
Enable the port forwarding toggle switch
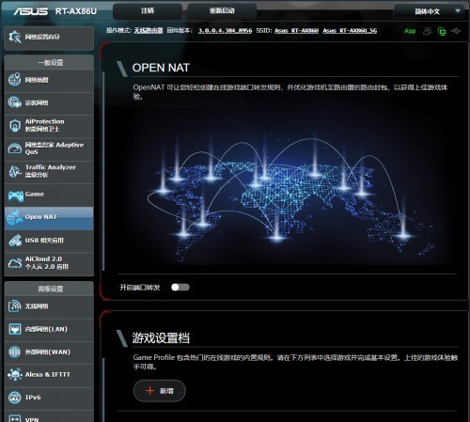click(180, 287)
